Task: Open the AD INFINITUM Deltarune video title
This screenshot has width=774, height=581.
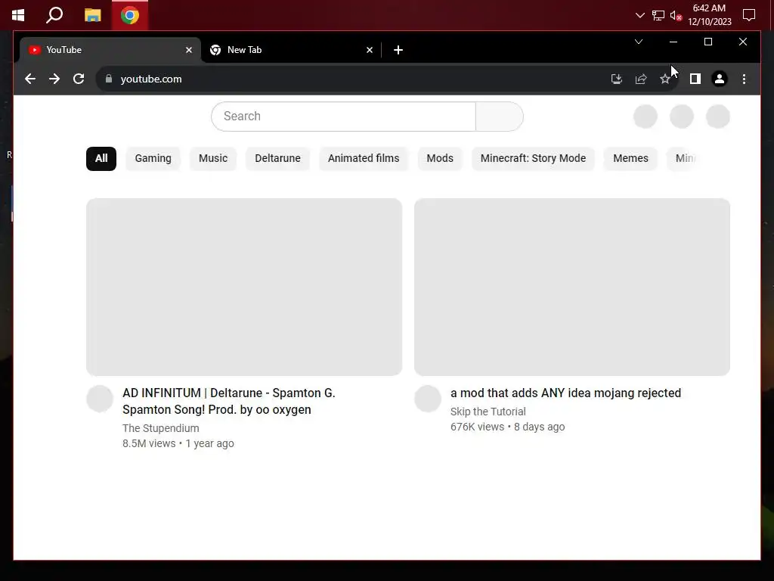Action: pyautogui.click(x=229, y=401)
